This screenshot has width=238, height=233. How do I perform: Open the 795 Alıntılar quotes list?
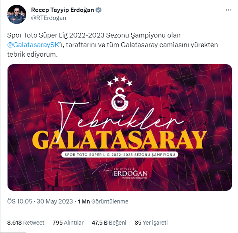pos(68,223)
